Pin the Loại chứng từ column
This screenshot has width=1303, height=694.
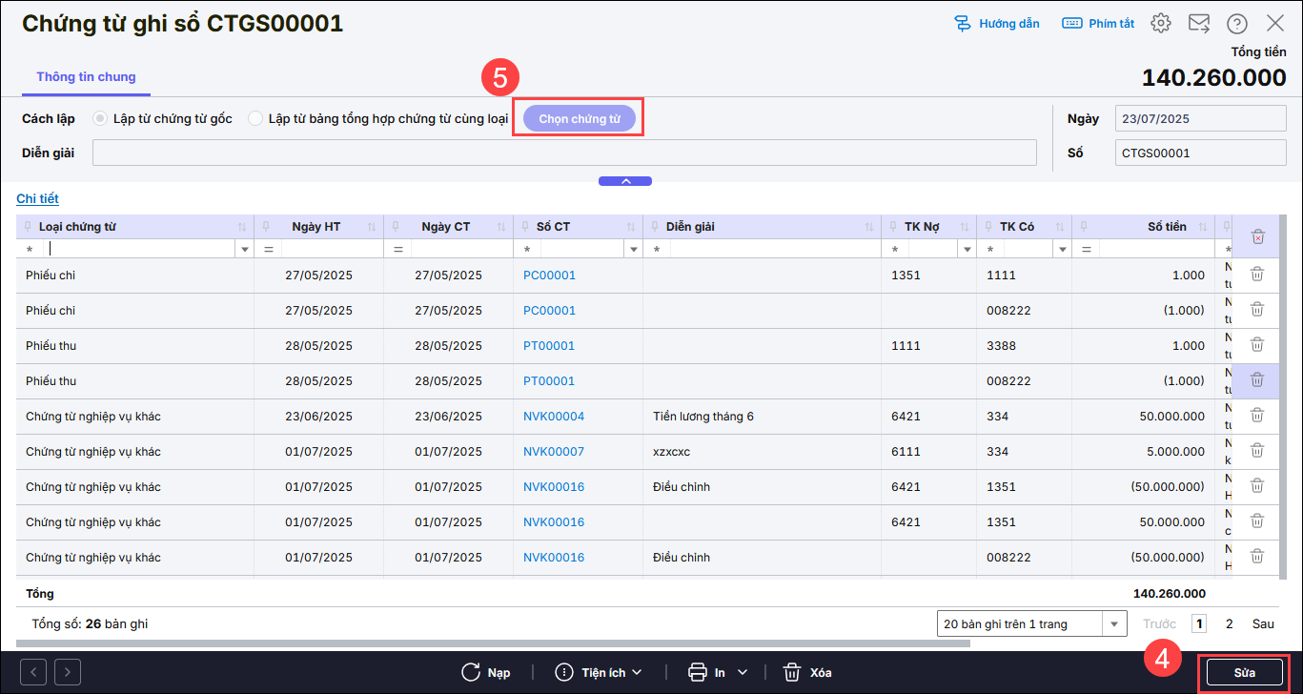[x=27, y=227]
